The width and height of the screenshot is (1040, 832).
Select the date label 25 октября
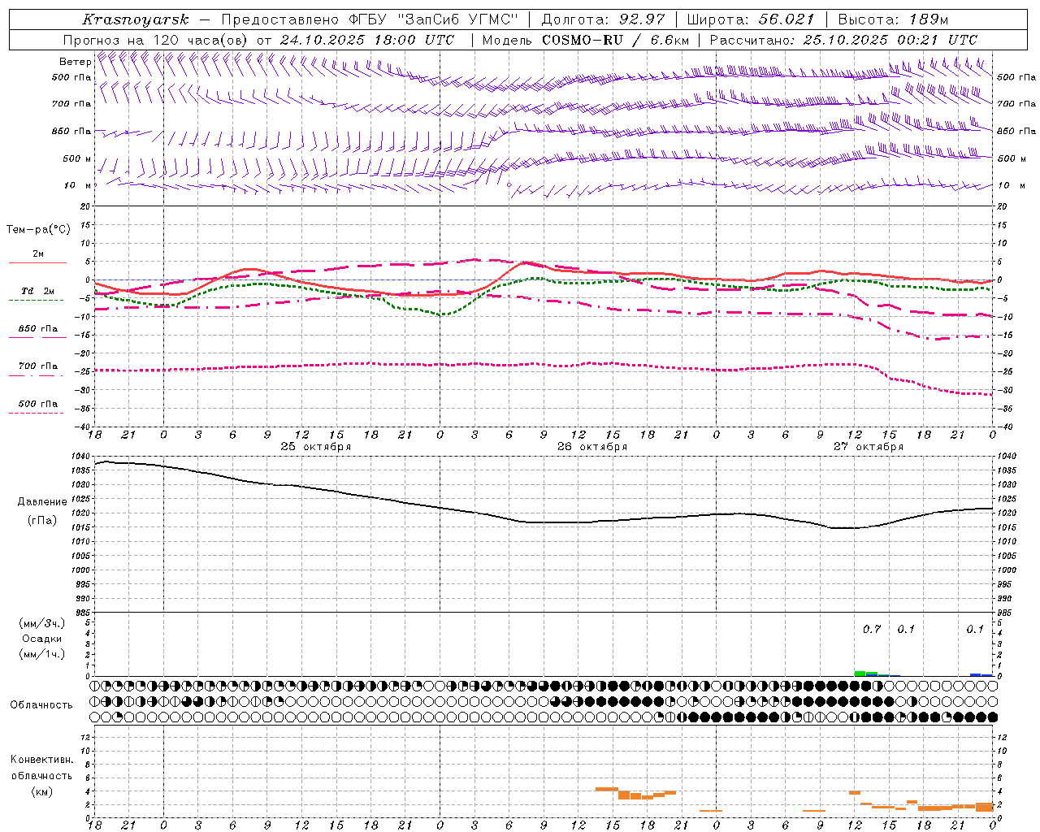tap(316, 447)
